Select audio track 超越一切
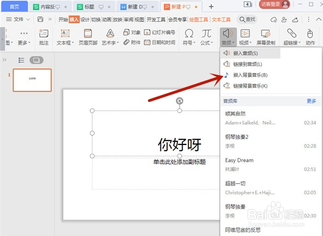The width and height of the screenshot is (323, 236). click(x=271, y=188)
